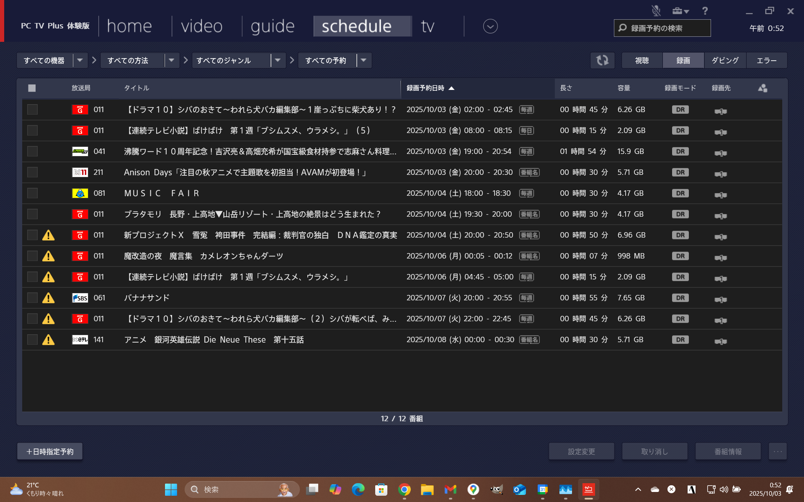Viewport: 804px width, 502px height.
Task: Switch to the guide tab
Action: click(273, 26)
